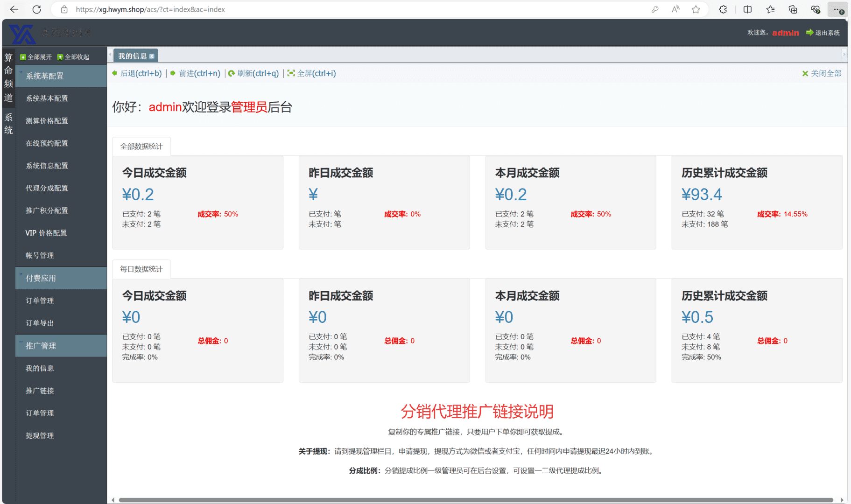The width and height of the screenshot is (851, 504).
Task: Click the green 全部展开 expand-all icon
Action: click(x=23, y=57)
